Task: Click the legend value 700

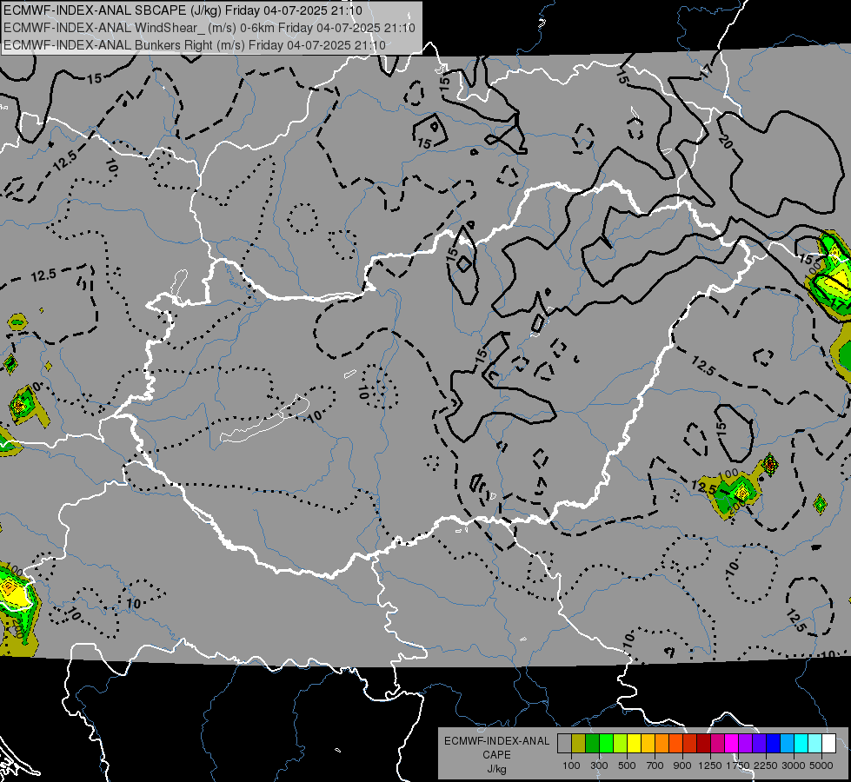Action: point(655,765)
